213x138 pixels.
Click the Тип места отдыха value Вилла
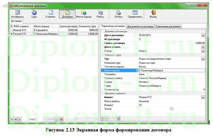[x=142, y=66]
